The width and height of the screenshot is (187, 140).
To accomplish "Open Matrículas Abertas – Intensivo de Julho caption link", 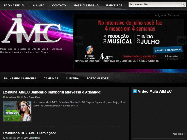I will click(117, 61).
